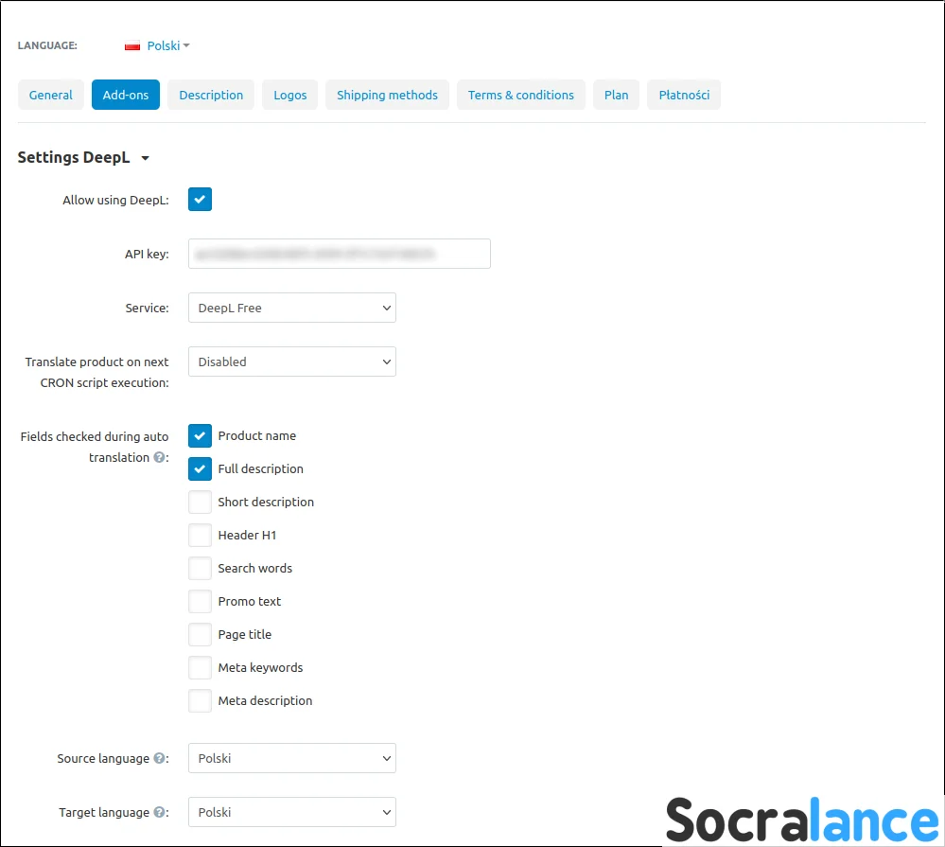Click the "Full description" label text
The height and width of the screenshot is (847, 945).
260,469
